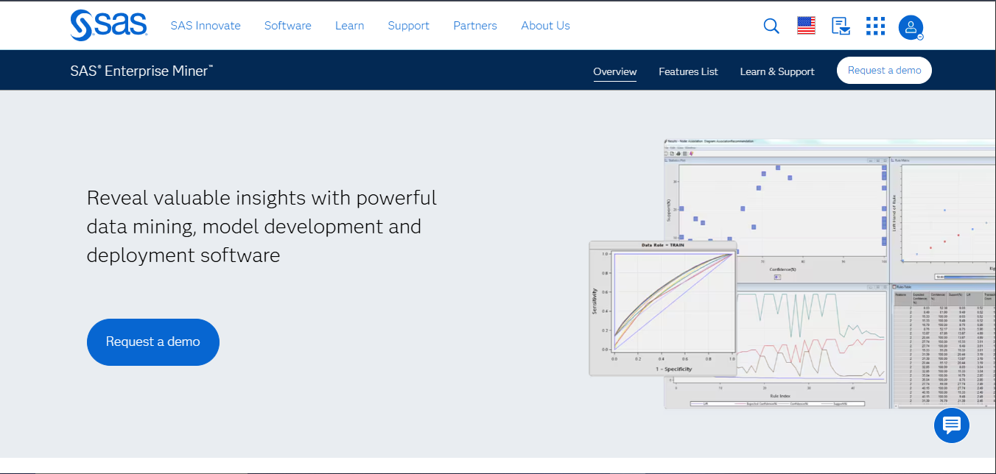The width and height of the screenshot is (996, 474).
Task: Select the Overview tab
Action: click(615, 71)
